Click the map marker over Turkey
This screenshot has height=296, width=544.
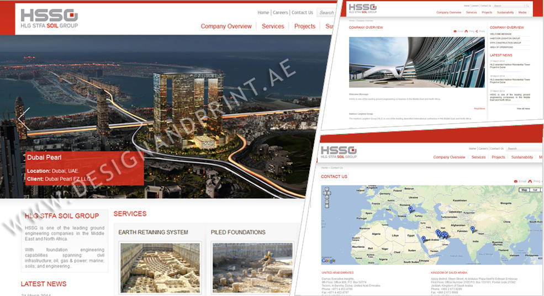click(410, 209)
